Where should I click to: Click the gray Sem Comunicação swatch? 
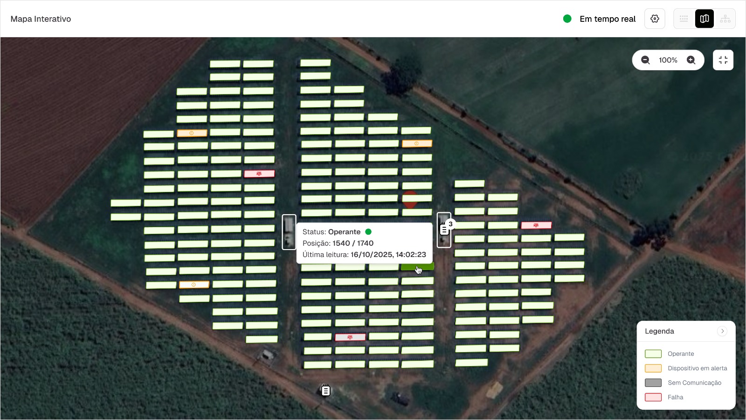coord(653,383)
